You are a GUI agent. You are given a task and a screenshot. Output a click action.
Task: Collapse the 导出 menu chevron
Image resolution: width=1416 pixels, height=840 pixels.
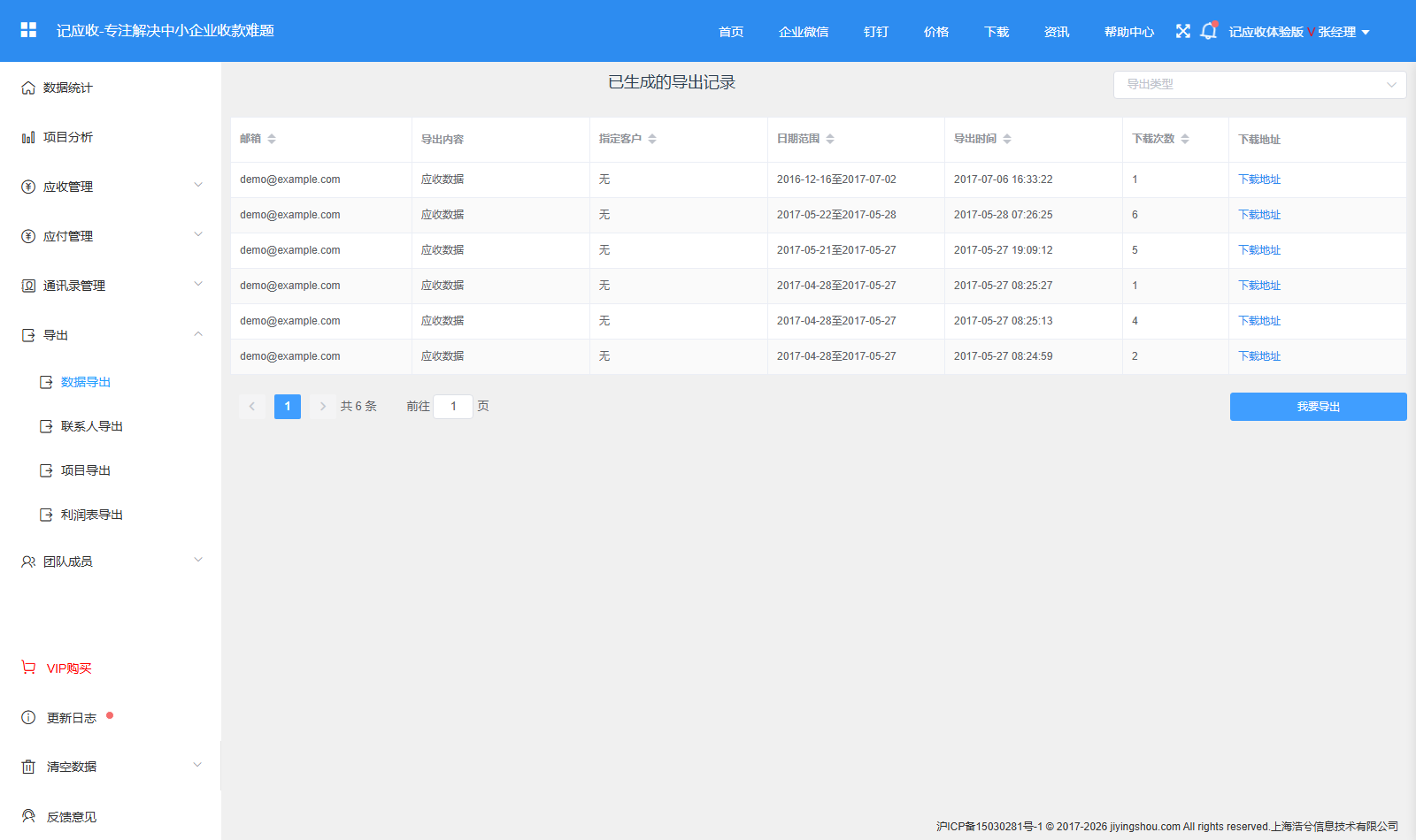[198, 333]
